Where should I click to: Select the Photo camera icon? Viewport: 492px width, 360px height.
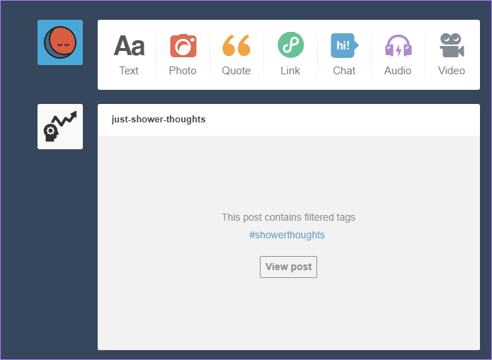pyautogui.click(x=183, y=46)
